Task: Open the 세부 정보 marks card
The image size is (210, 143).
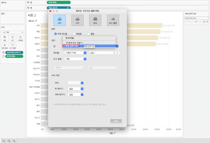Action: point(5,46)
